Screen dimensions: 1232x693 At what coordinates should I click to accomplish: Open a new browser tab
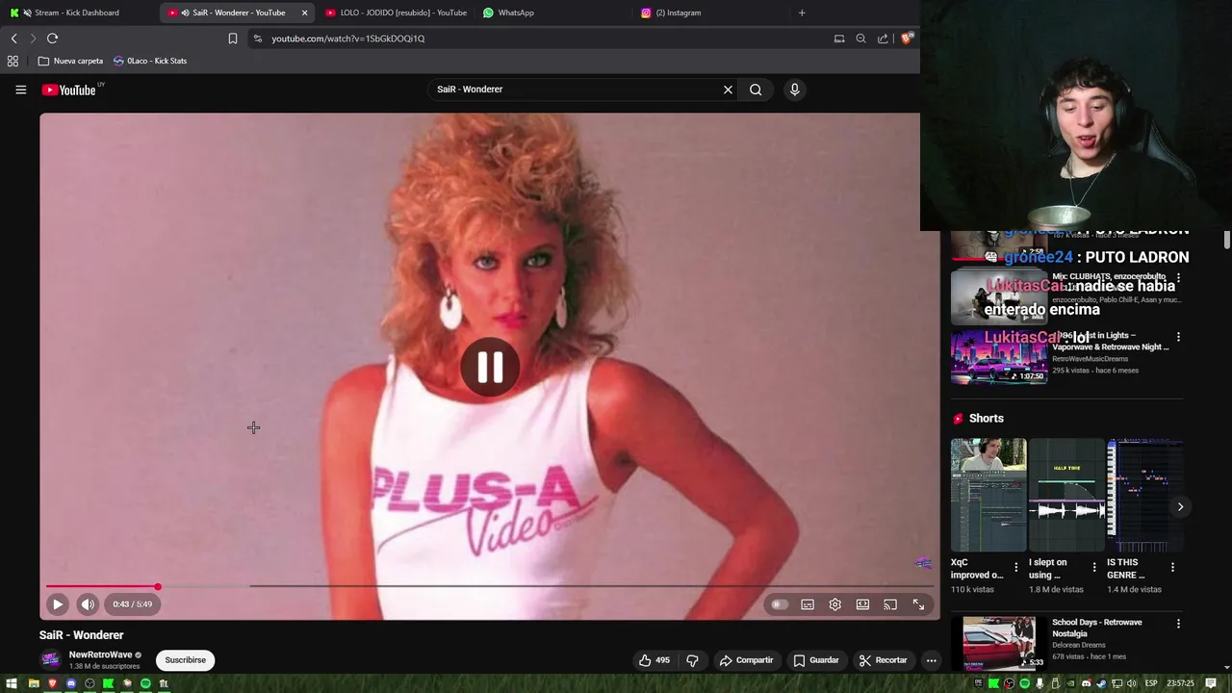click(802, 13)
